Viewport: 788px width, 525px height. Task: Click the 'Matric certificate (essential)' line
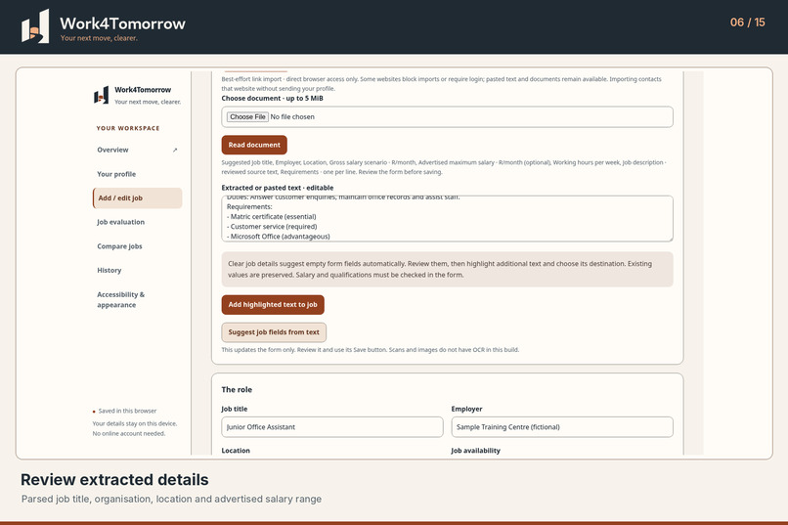coord(272,216)
